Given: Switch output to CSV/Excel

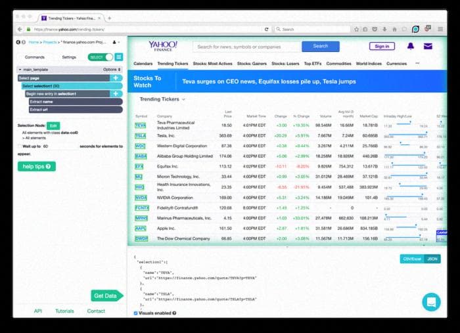Looking at the screenshot, I should pyautogui.click(x=412, y=259).
